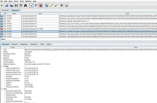
Task: Select the getcategoryall.php request path
Action: (x=108, y=16)
